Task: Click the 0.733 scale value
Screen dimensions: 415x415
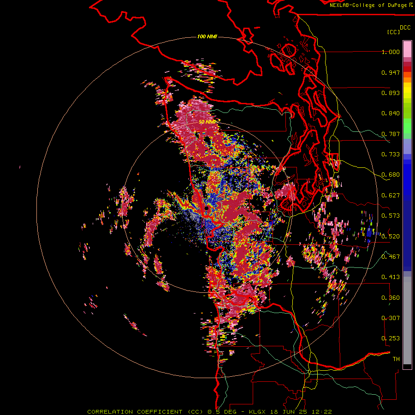Action: coord(391,154)
